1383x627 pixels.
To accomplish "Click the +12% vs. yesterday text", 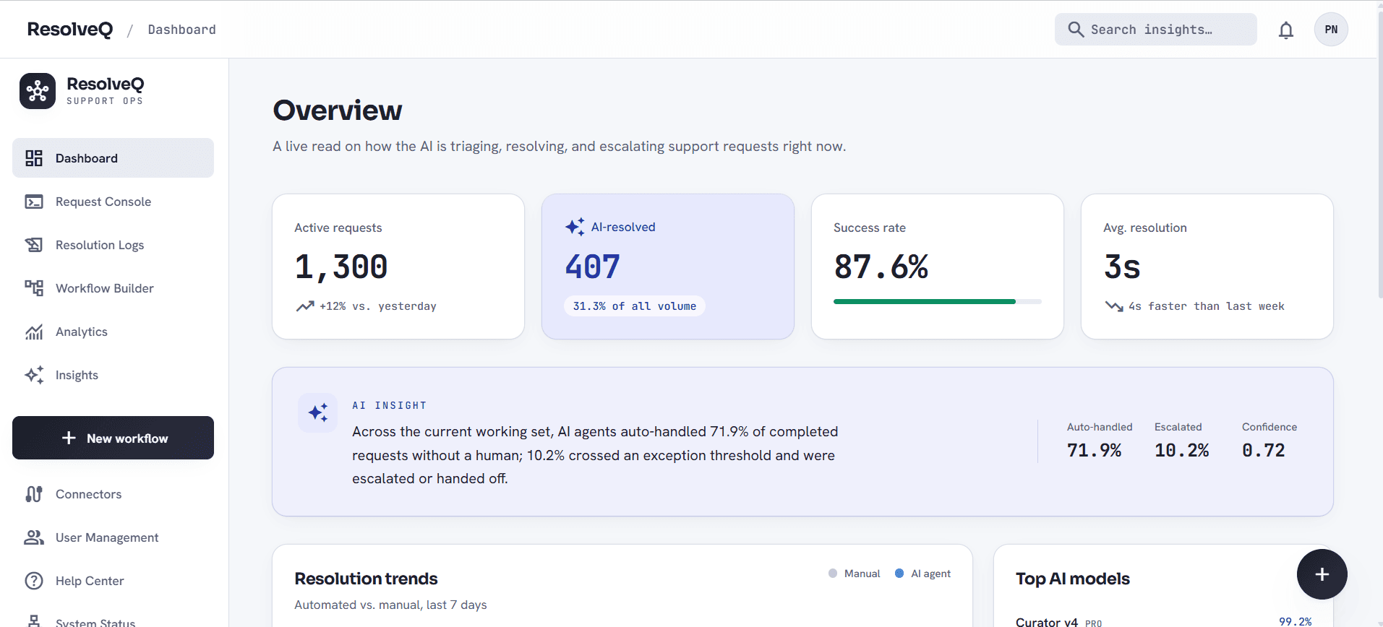I will tap(378, 306).
